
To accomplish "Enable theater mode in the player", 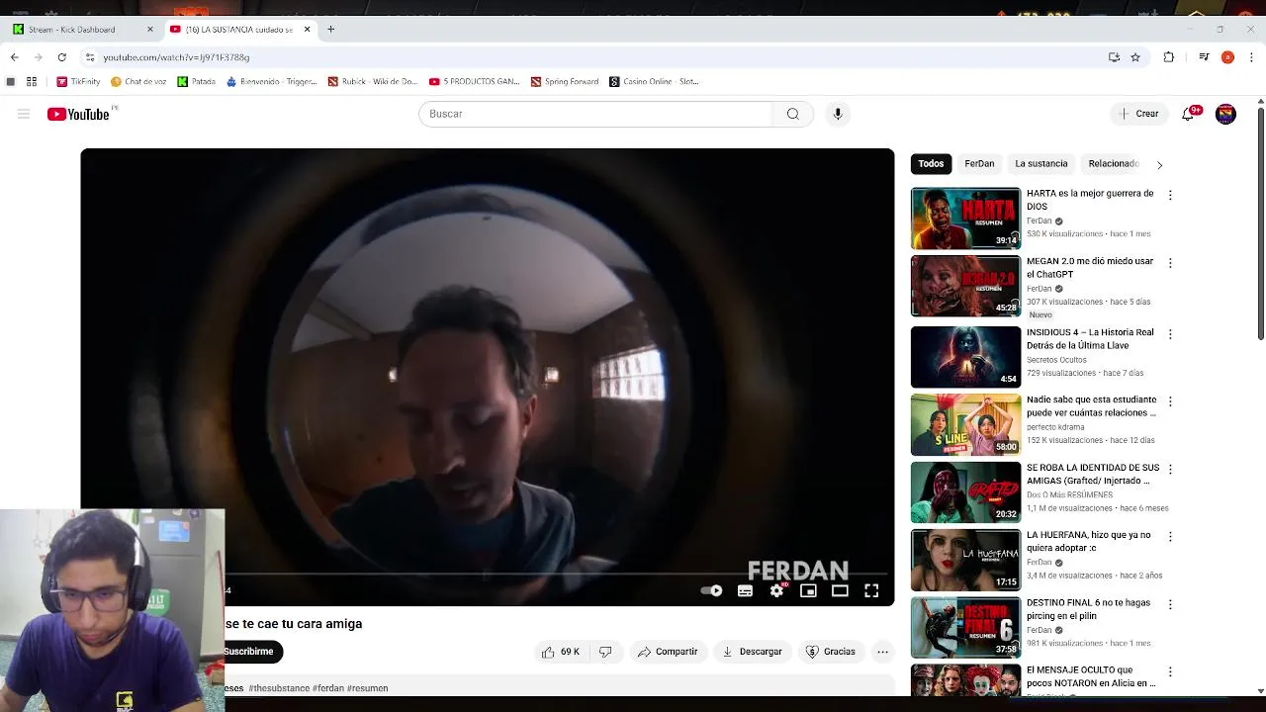I will click(x=840, y=590).
